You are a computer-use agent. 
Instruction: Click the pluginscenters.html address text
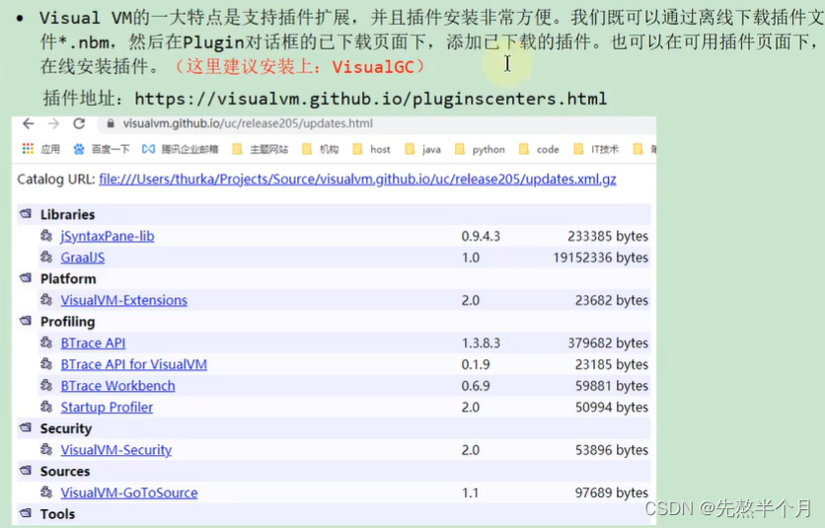click(x=370, y=99)
